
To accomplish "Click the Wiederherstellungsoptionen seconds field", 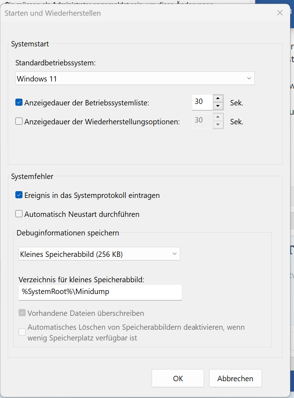I will coord(202,121).
